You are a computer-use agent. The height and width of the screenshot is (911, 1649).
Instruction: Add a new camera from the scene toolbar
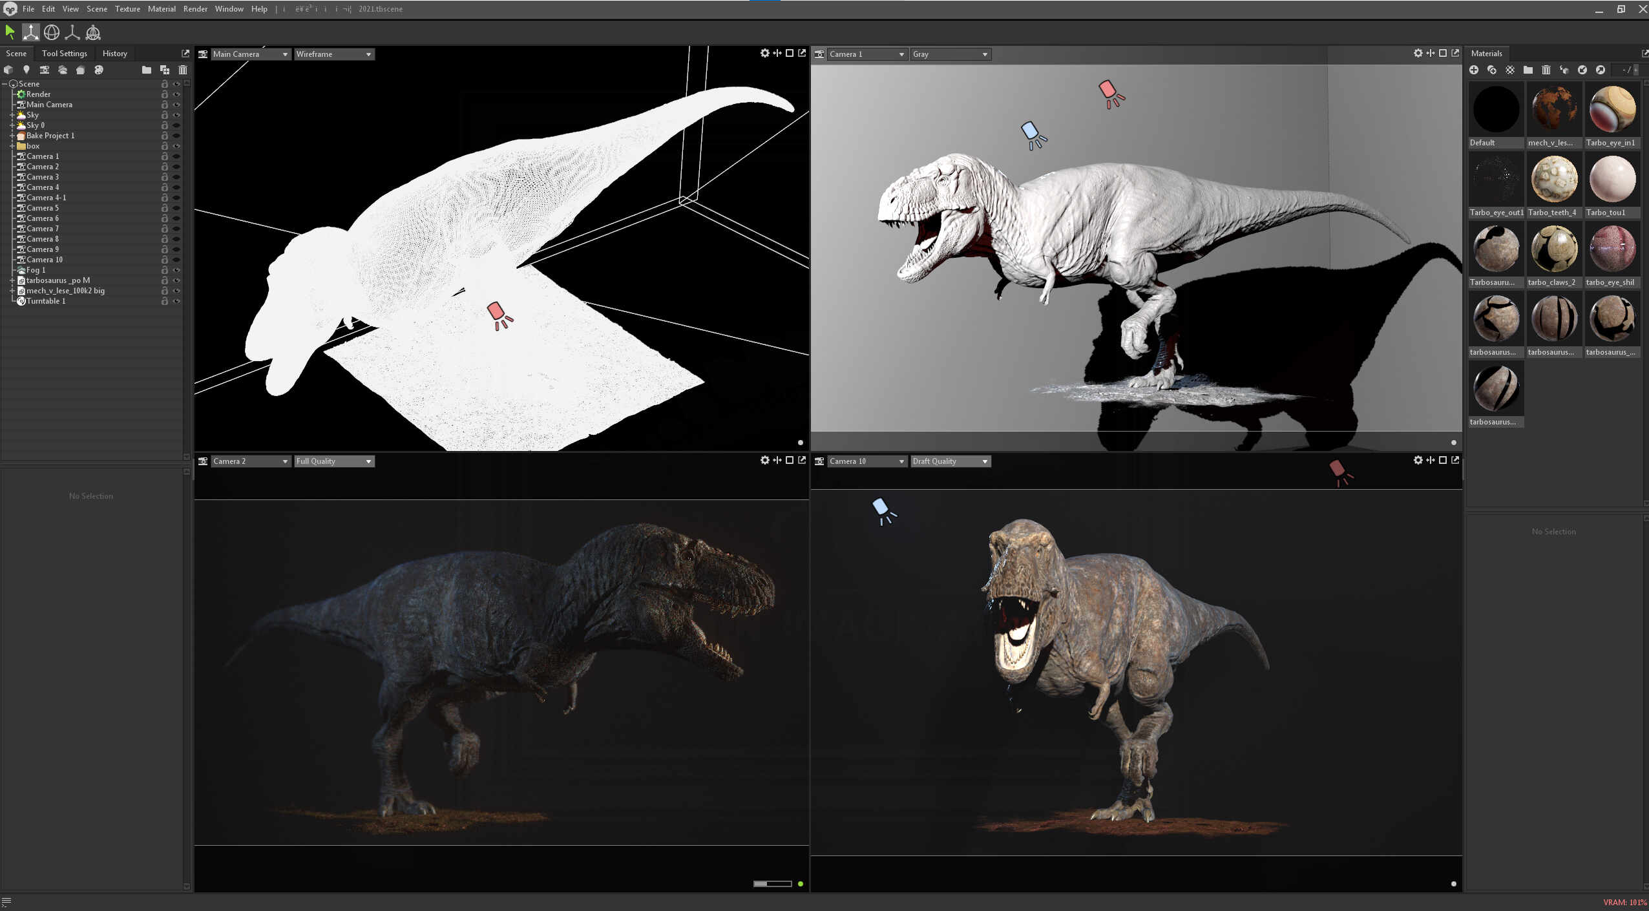tap(44, 70)
